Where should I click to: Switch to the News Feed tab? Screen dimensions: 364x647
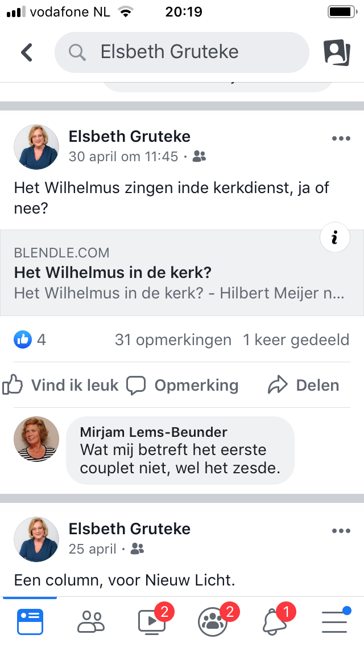pos(30,621)
